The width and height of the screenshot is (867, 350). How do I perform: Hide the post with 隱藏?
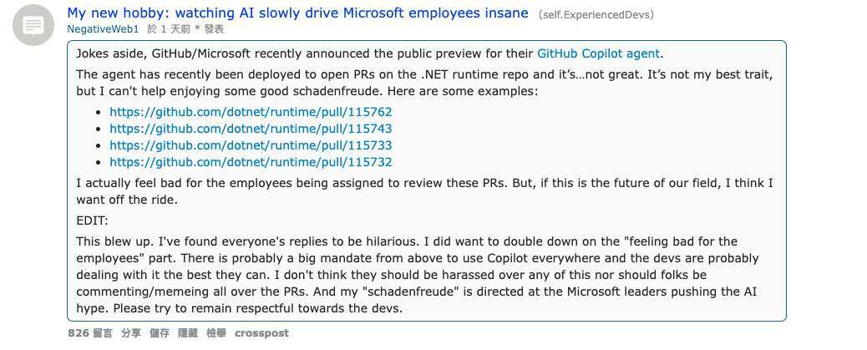tap(187, 332)
